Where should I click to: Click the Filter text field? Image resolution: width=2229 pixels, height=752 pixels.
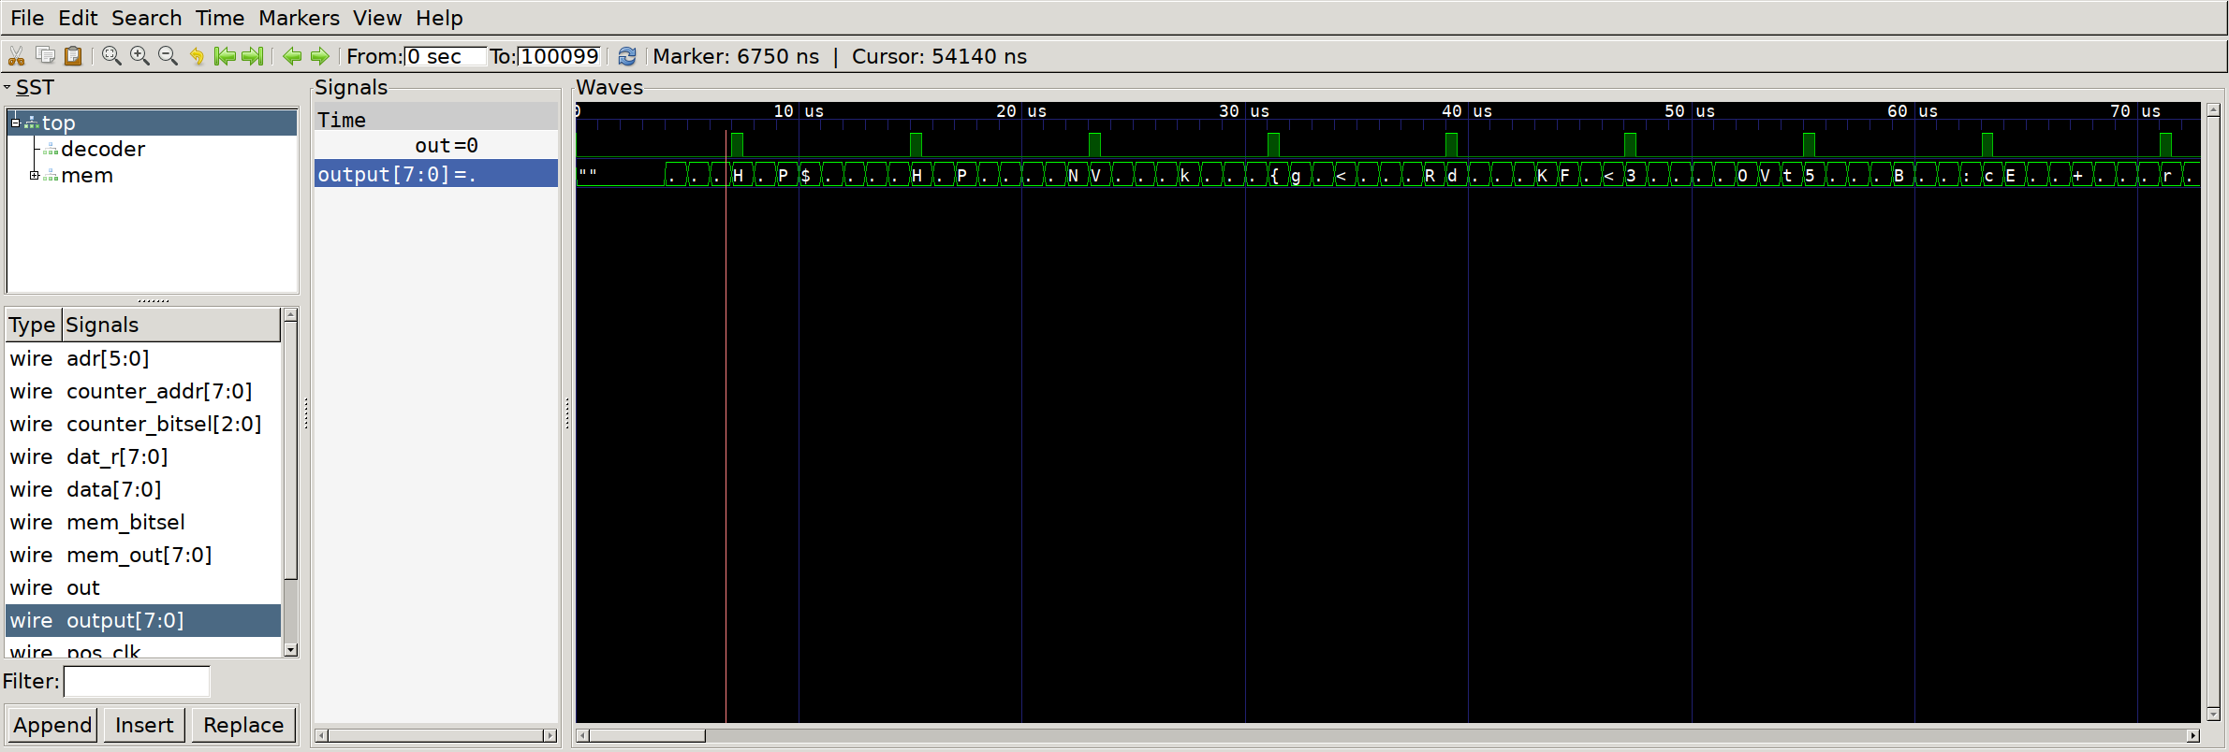coord(137,681)
